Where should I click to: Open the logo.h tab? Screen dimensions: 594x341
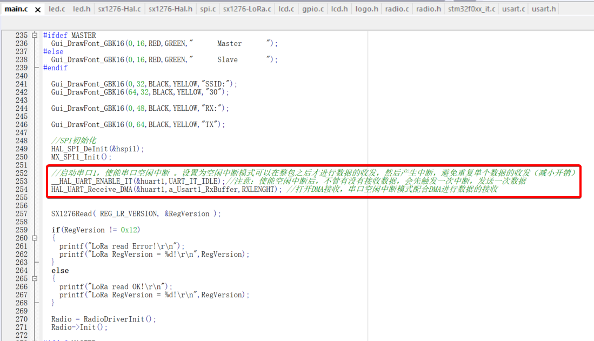click(x=367, y=9)
